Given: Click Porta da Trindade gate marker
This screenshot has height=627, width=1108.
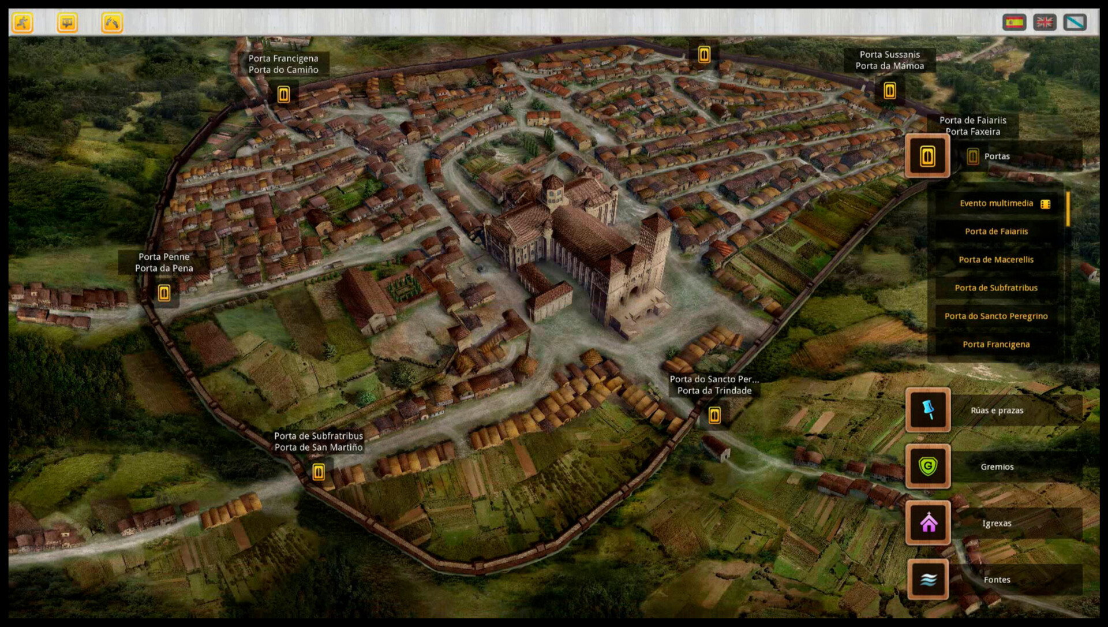Looking at the screenshot, I should 714,415.
